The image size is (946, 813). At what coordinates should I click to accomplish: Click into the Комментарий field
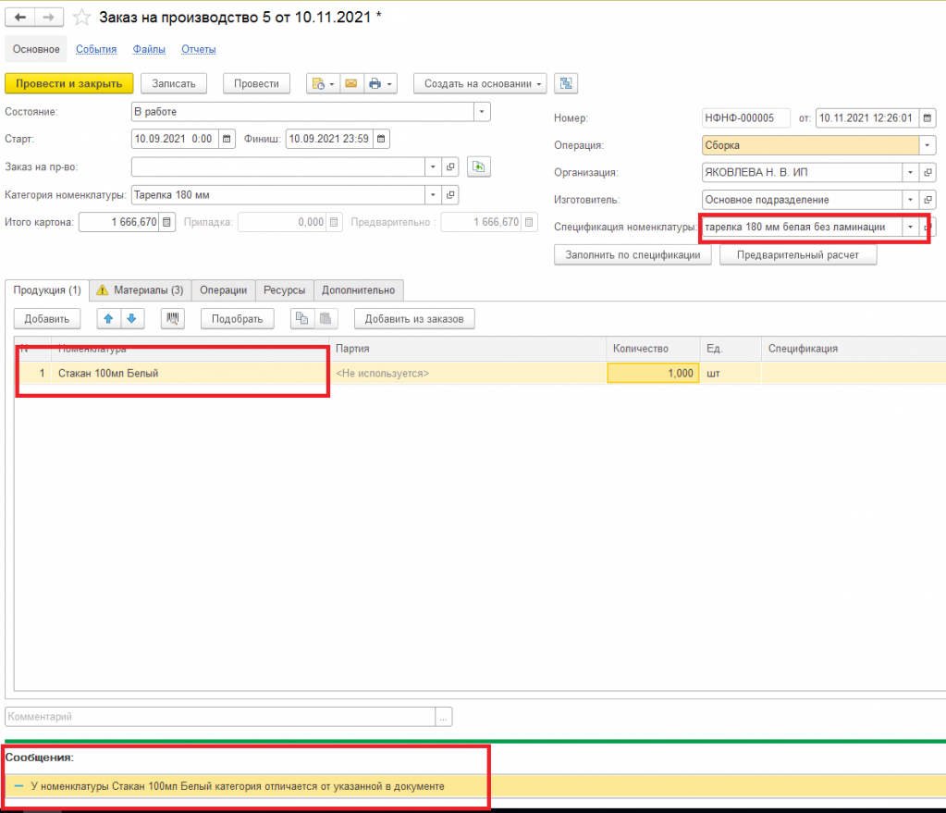click(x=220, y=717)
